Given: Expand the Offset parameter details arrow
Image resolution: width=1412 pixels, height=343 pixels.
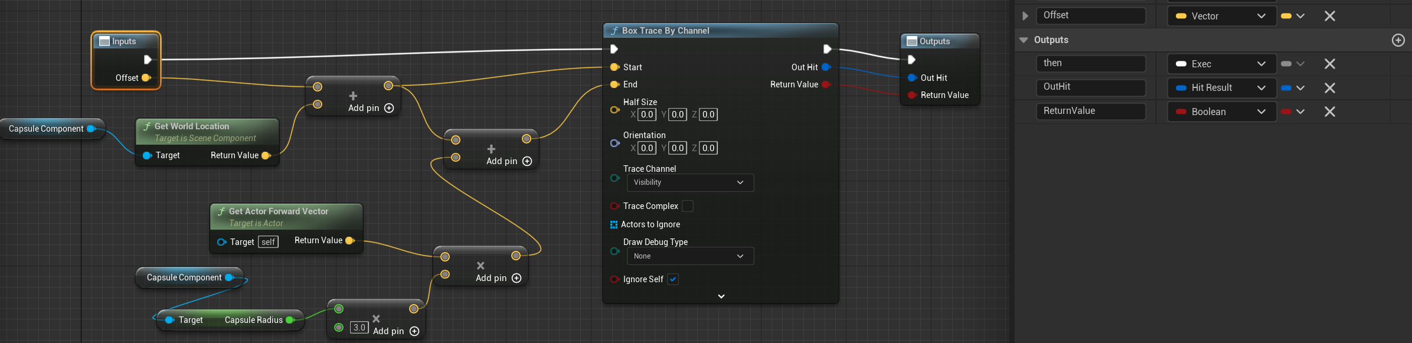Looking at the screenshot, I should click(1025, 16).
